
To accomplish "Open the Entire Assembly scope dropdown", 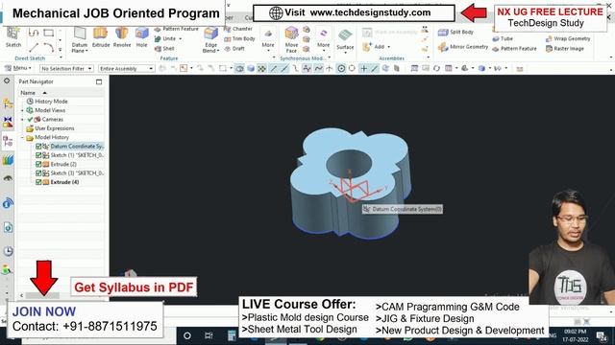I will tap(126, 68).
